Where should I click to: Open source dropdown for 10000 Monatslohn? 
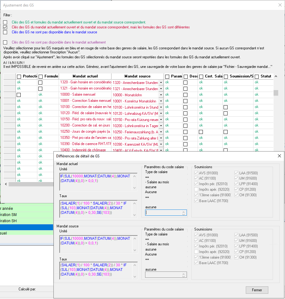[161, 95]
